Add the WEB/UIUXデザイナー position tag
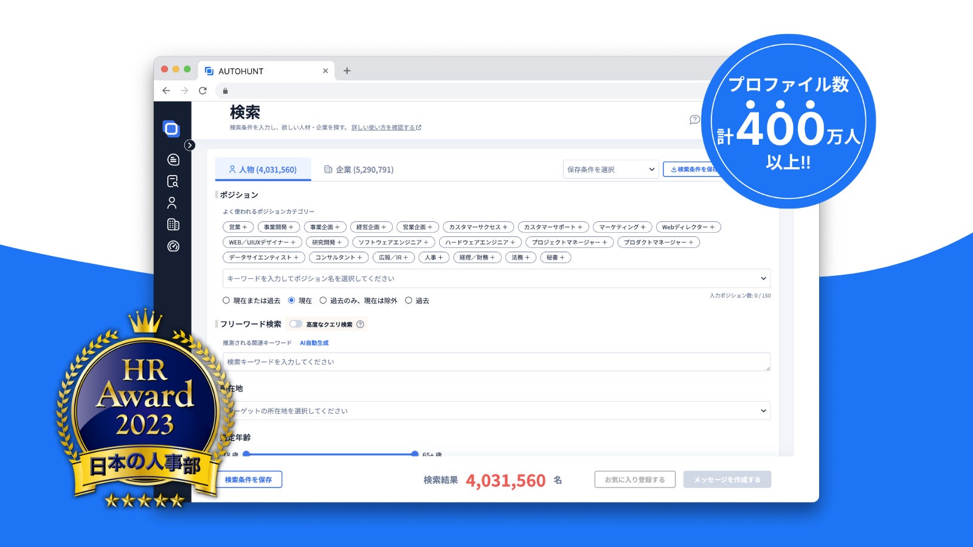973x547 pixels. pyautogui.click(x=262, y=243)
